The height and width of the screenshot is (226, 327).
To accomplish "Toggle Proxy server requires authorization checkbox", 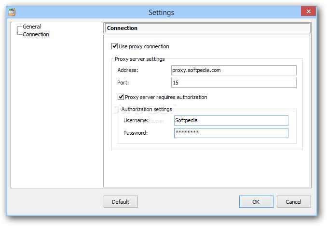I will [x=121, y=97].
